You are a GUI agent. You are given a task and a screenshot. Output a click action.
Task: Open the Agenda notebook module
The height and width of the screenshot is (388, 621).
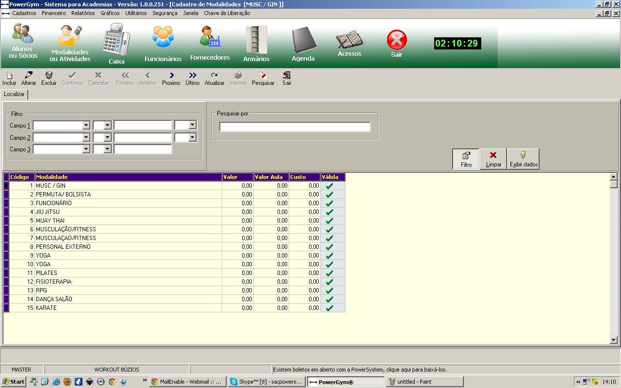(x=303, y=44)
